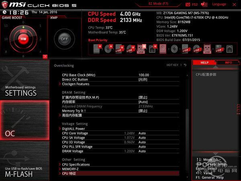Screen dimensions: 241x181
Task: Select plain CD/DVD disc icon without UEFI badge
Action: point(174,49)
